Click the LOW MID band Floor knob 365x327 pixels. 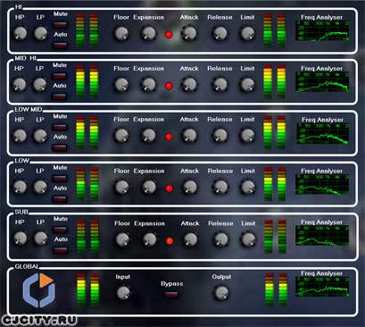click(121, 136)
